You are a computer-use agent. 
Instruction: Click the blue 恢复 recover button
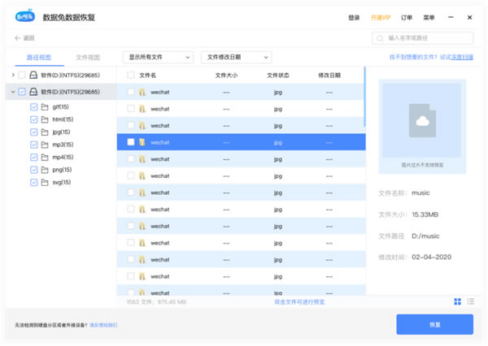(x=435, y=325)
